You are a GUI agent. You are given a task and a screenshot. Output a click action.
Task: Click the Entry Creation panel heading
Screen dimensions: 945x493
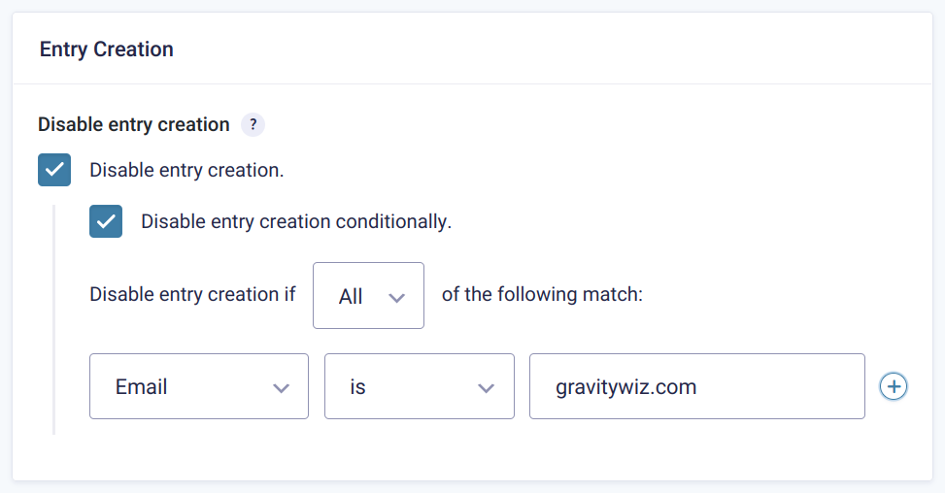(107, 49)
